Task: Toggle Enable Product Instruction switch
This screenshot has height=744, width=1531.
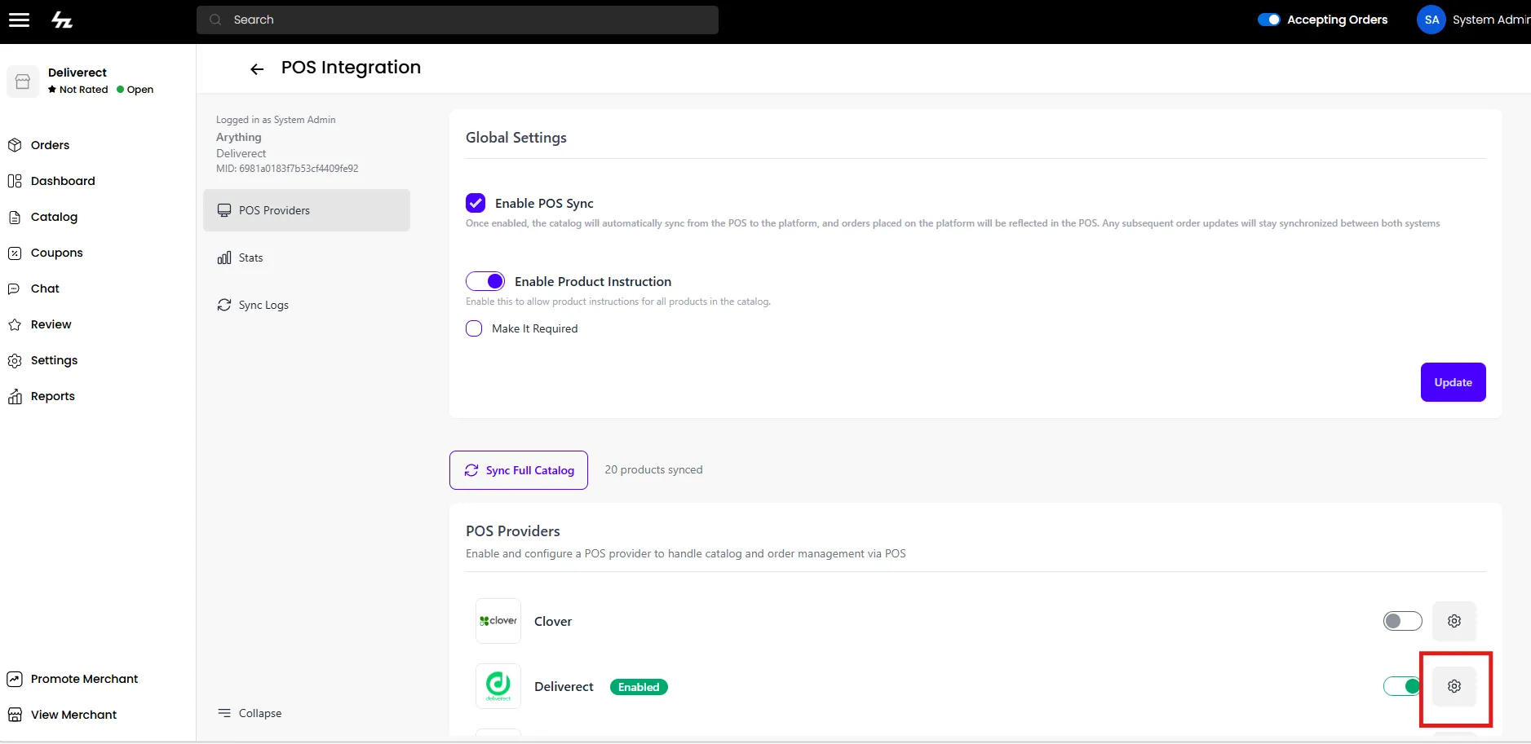Action: (485, 281)
